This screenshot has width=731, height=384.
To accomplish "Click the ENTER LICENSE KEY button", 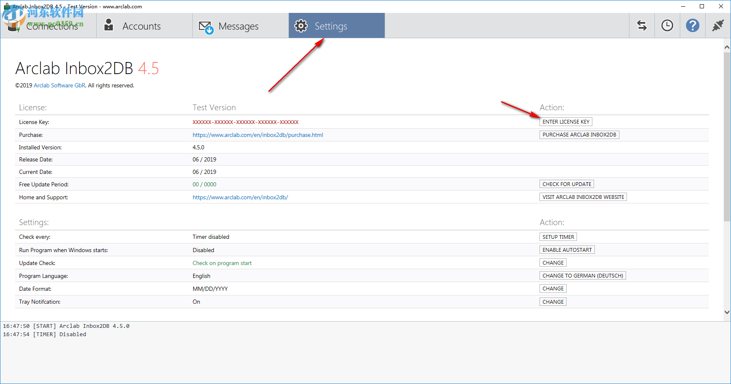I will click(x=566, y=122).
